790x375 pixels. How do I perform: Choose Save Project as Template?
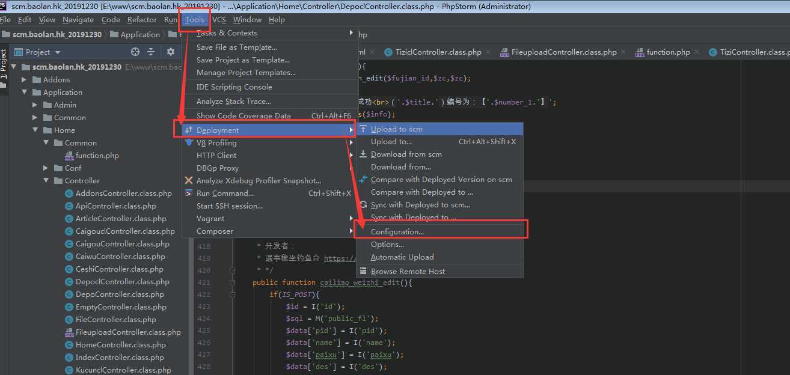[269, 60]
